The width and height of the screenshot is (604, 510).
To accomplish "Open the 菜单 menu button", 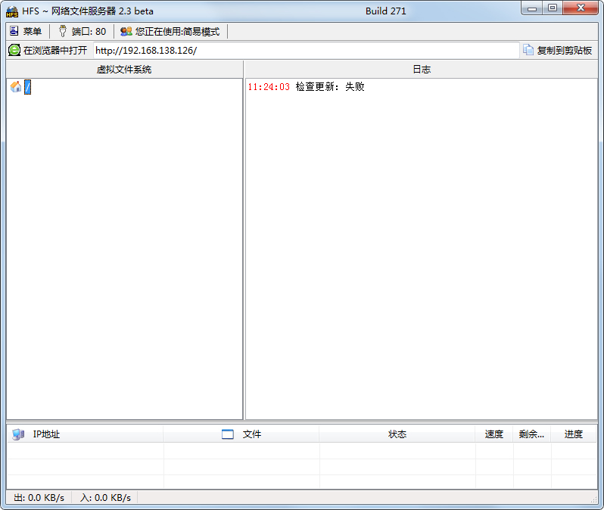I will tap(26, 31).
